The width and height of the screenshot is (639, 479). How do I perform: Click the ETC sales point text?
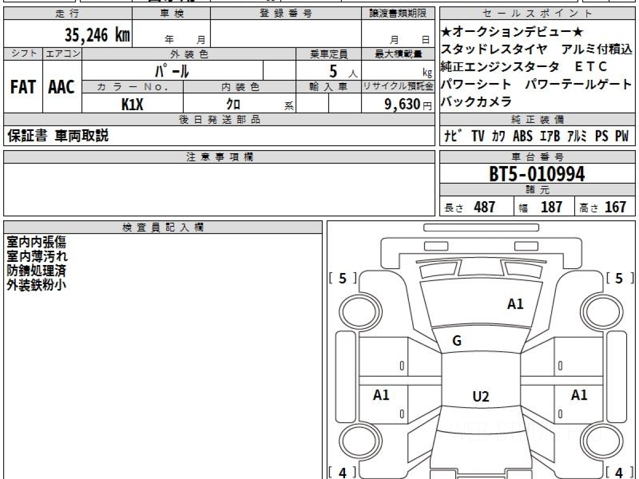coord(591,67)
